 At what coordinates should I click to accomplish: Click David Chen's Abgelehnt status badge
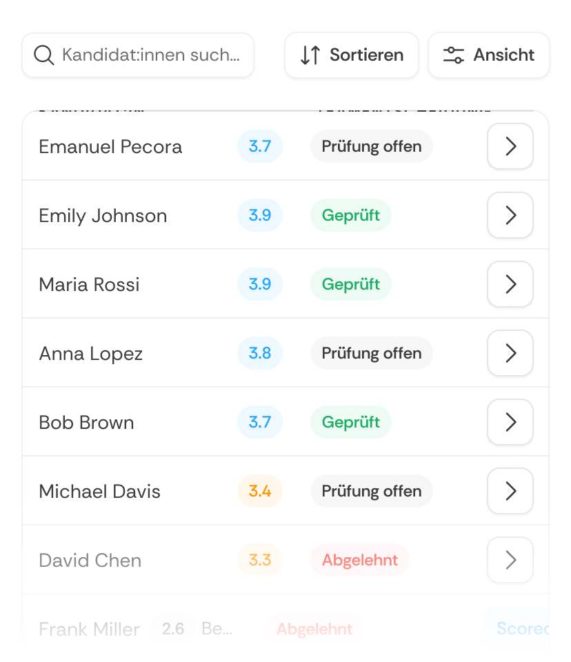click(x=360, y=560)
